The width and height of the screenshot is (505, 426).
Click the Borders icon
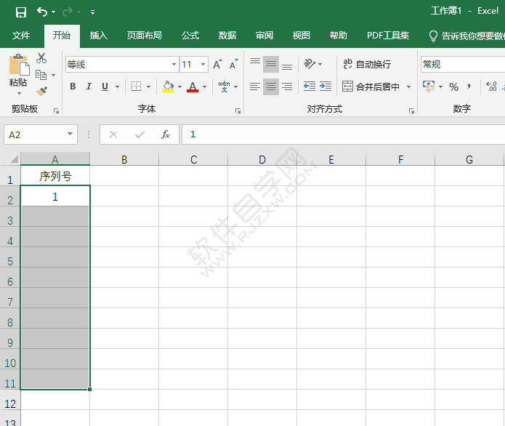(136, 87)
